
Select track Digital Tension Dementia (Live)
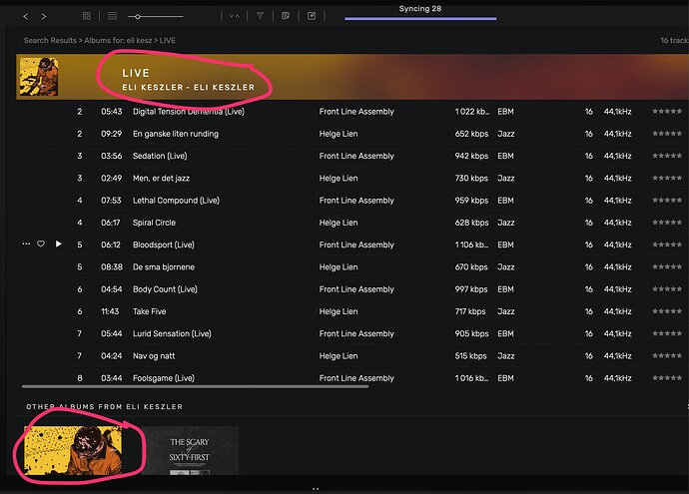click(x=189, y=112)
